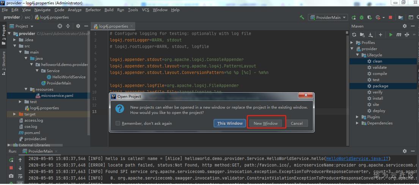419x185 pixels.
Task: Expand the target folder
Action: [14, 114]
